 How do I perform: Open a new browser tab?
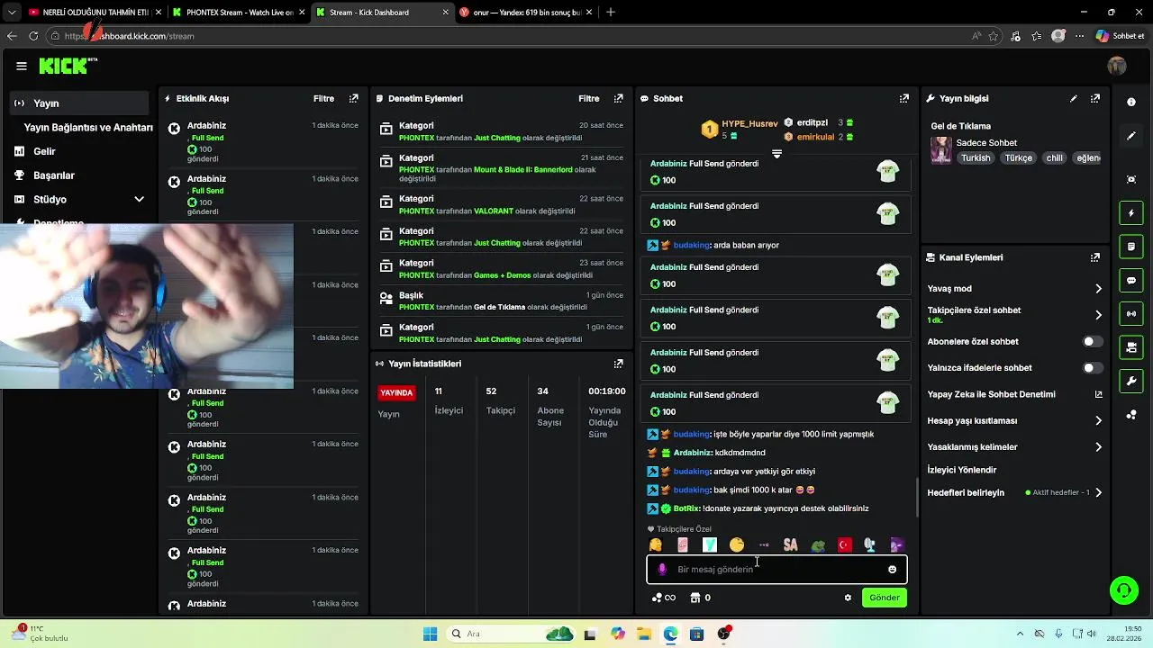(611, 13)
